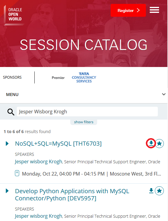Expand the MENU dropdown chevron
The image size is (168, 221).
coord(164,94)
